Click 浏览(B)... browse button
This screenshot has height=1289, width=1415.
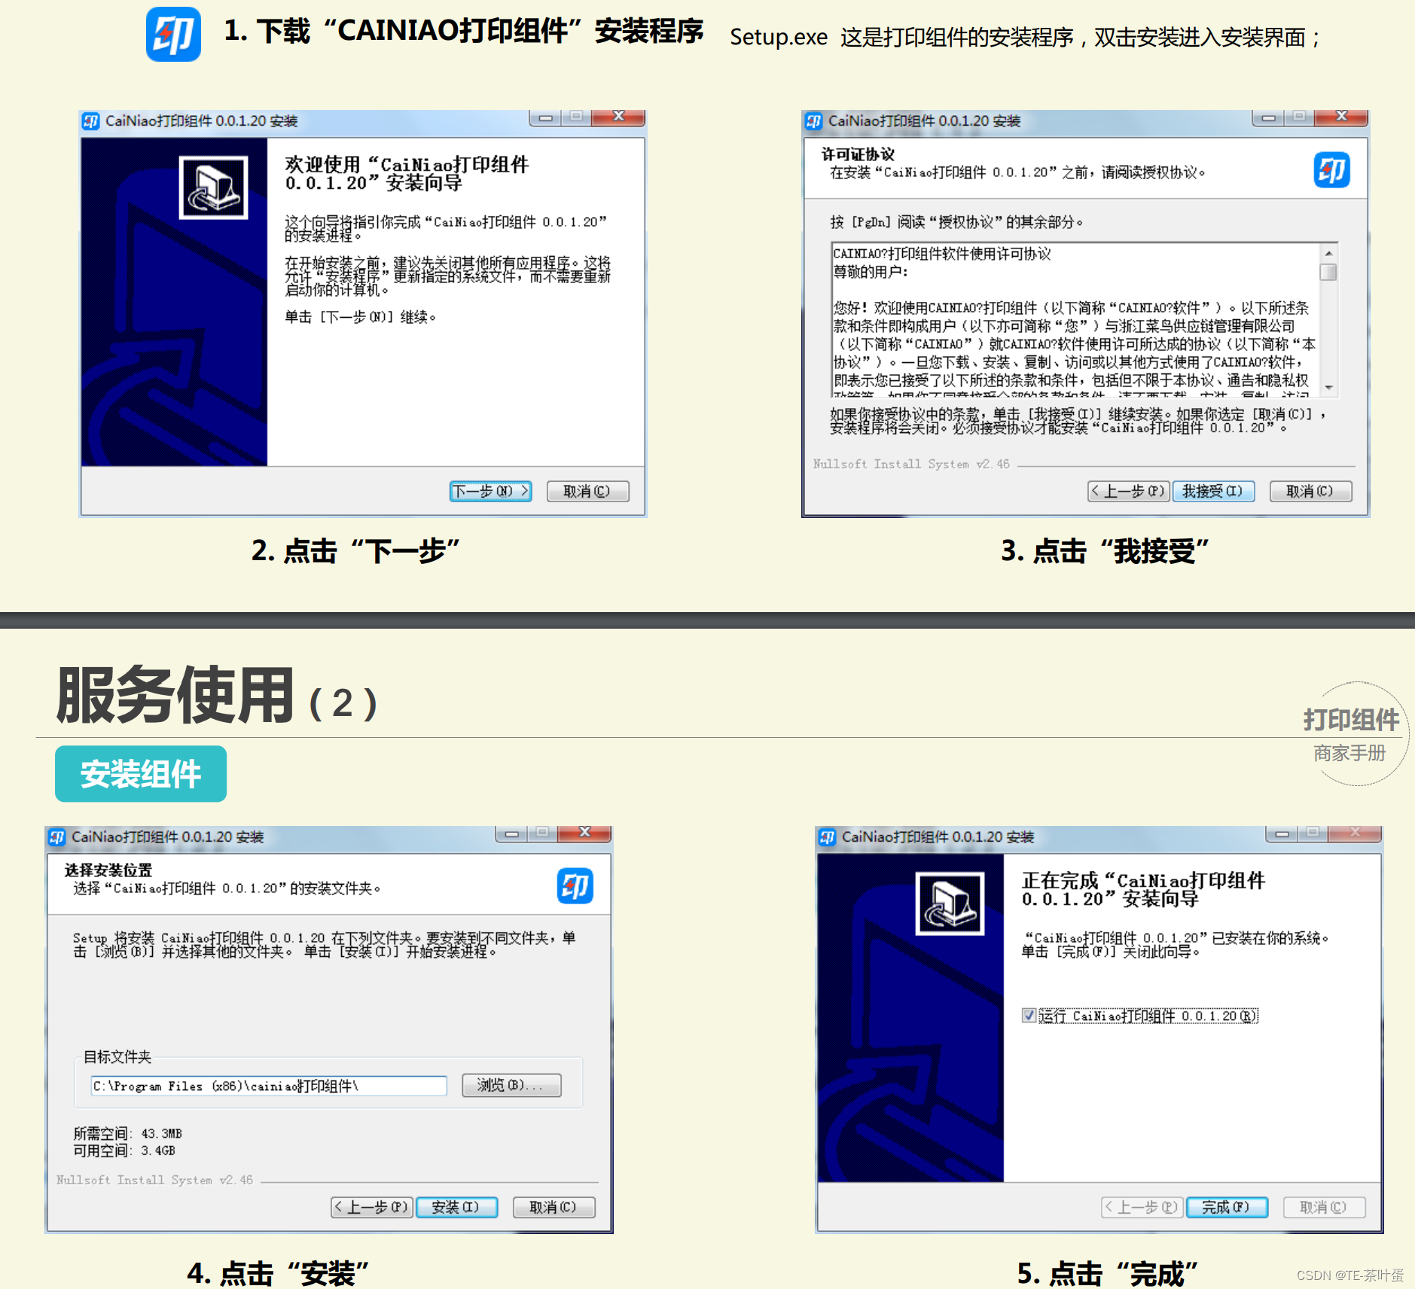[x=511, y=1085]
